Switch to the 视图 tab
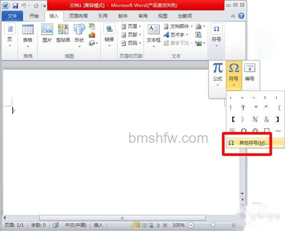The image size is (285, 231). [x=162, y=16]
